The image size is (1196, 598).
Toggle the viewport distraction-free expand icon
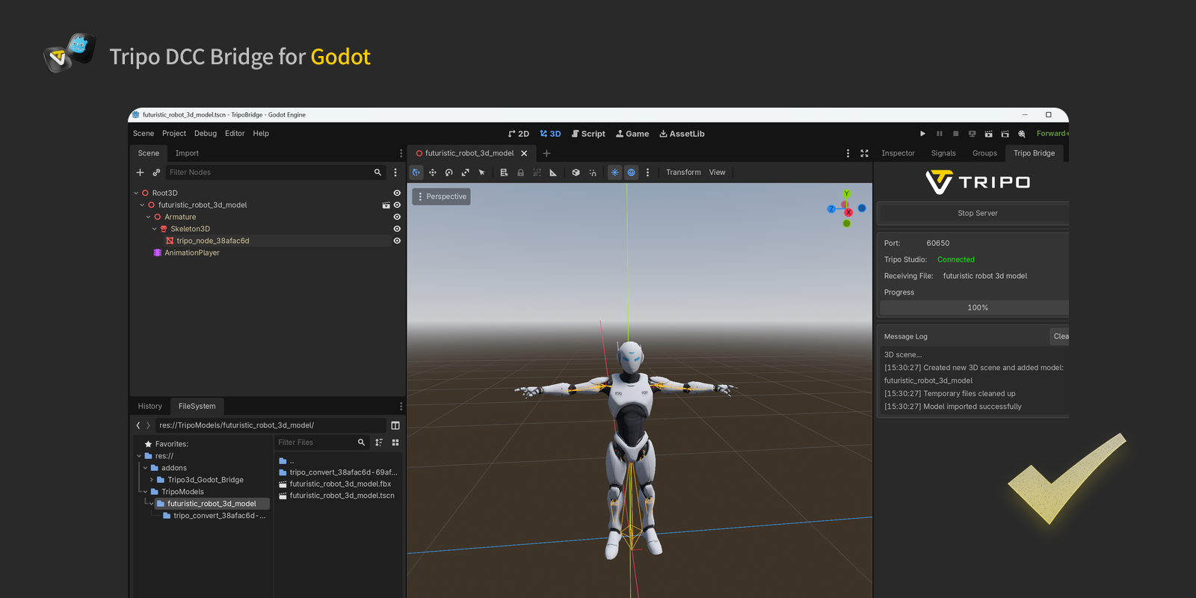864,153
